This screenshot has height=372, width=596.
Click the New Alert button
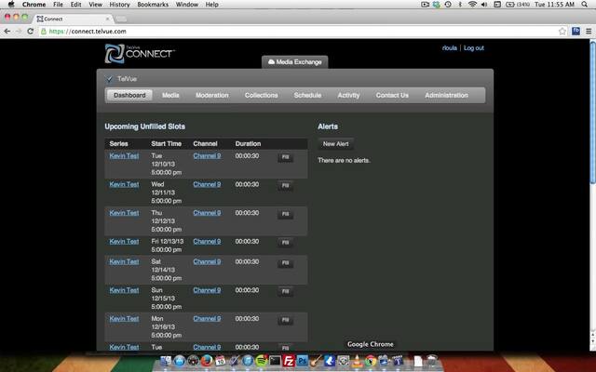pyautogui.click(x=335, y=144)
